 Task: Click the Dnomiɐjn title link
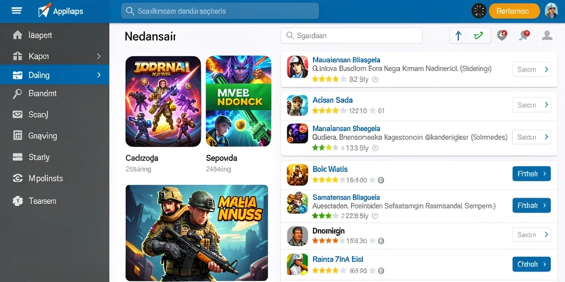pyautogui.click(x=329, y=231)
